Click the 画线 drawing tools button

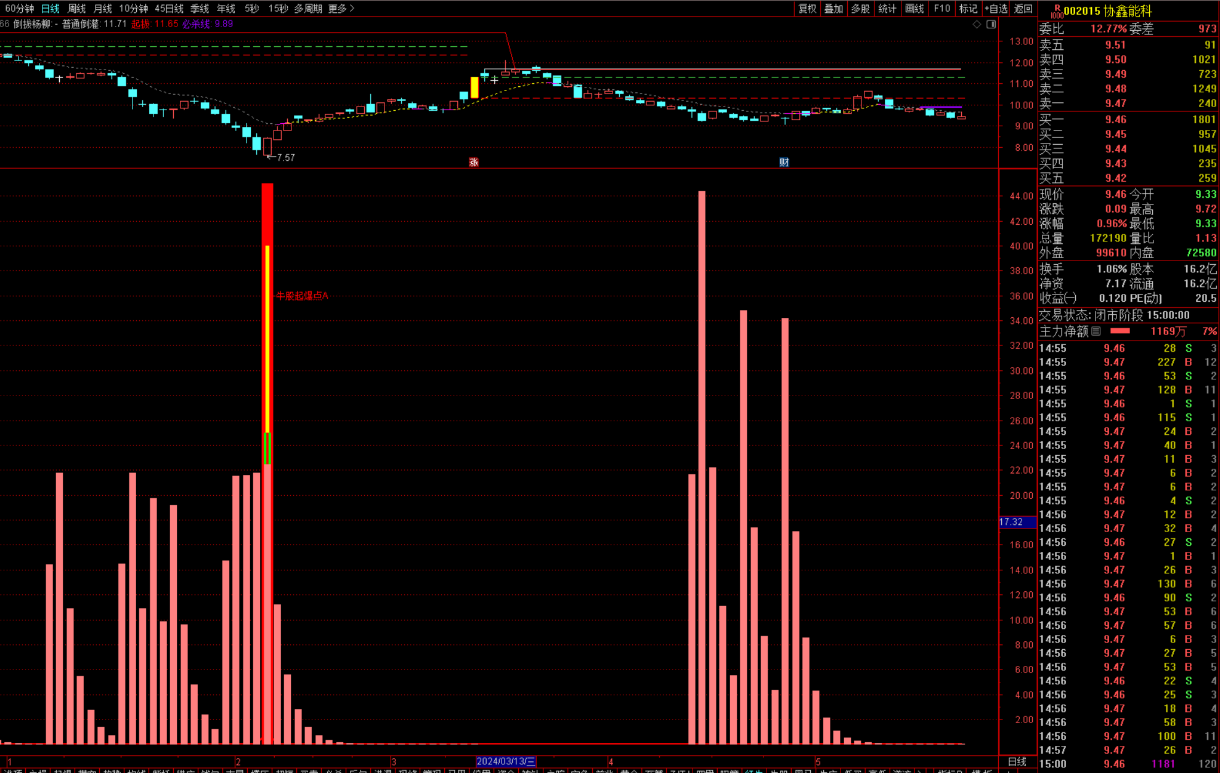tap(914, 8)
